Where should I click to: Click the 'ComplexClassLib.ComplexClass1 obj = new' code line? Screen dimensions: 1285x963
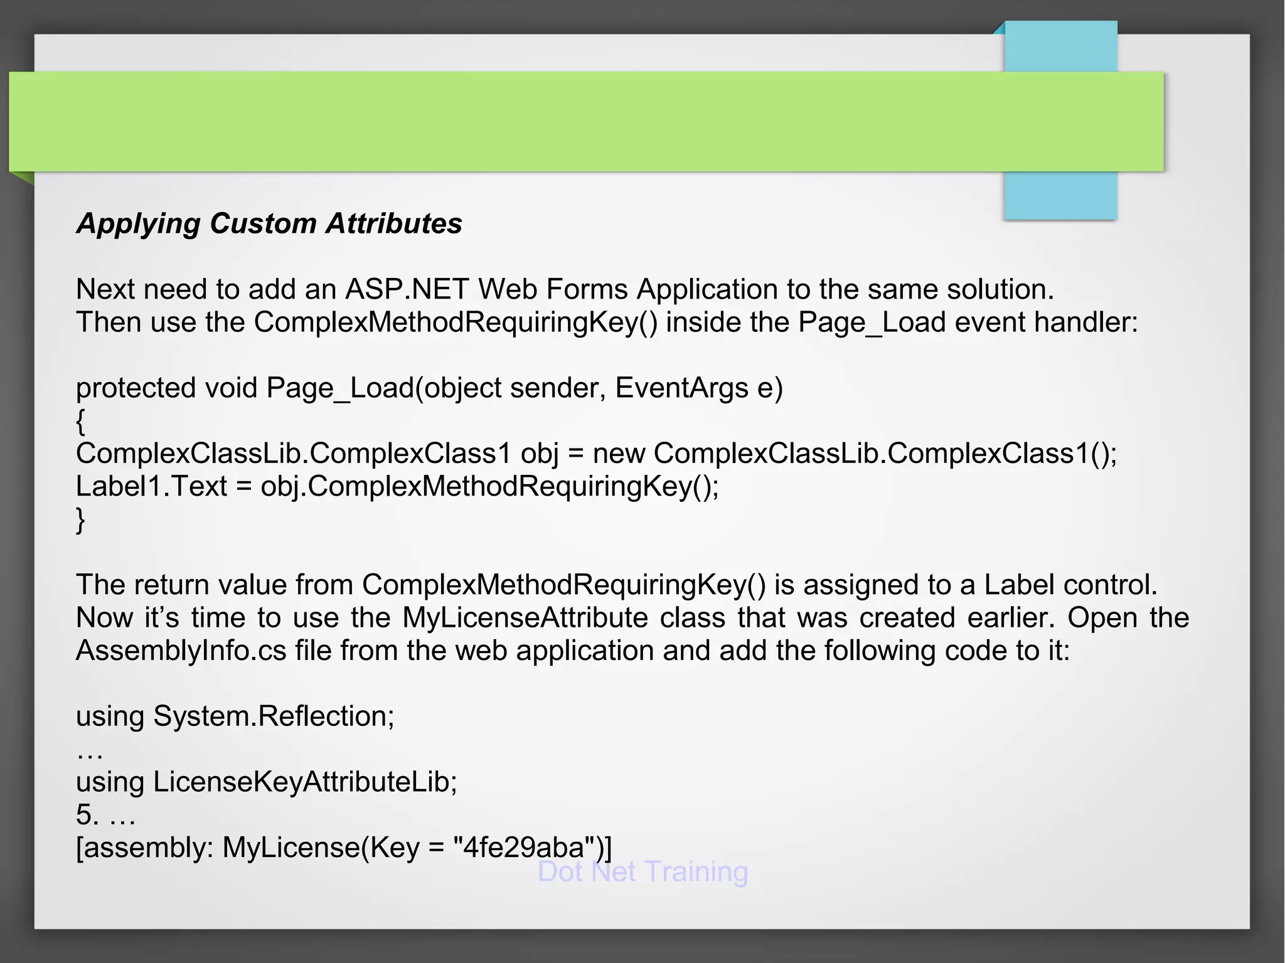pos(597,454)
